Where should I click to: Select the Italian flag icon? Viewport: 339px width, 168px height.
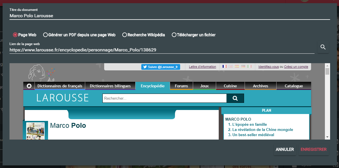point(249,67)
